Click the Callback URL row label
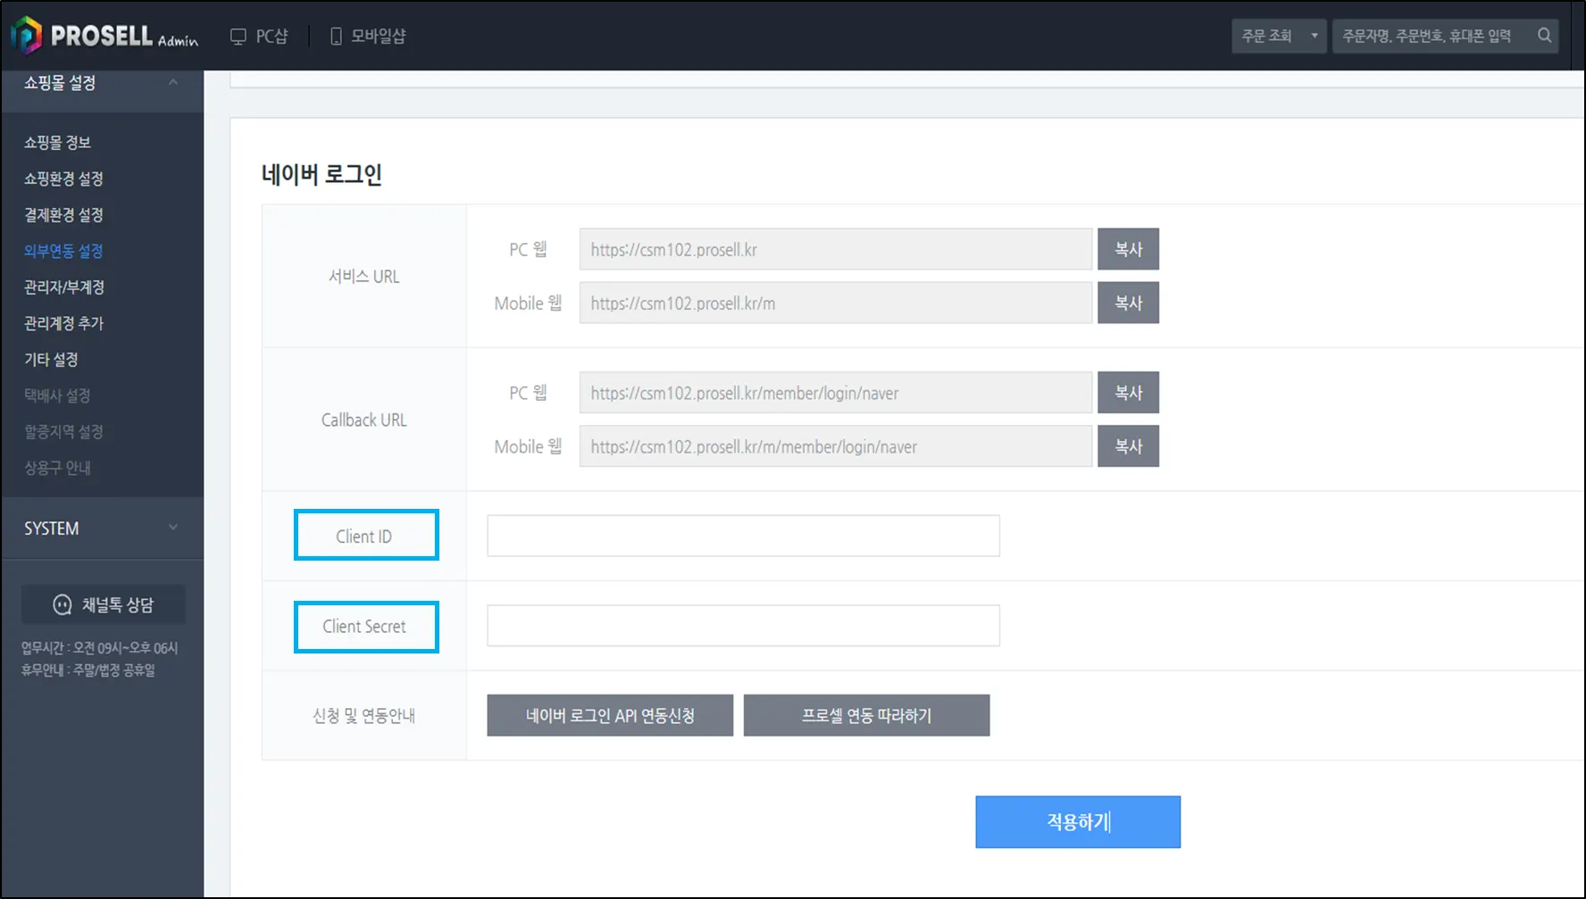The width and height of the screenshot is (1586, 899). (363, 420)
